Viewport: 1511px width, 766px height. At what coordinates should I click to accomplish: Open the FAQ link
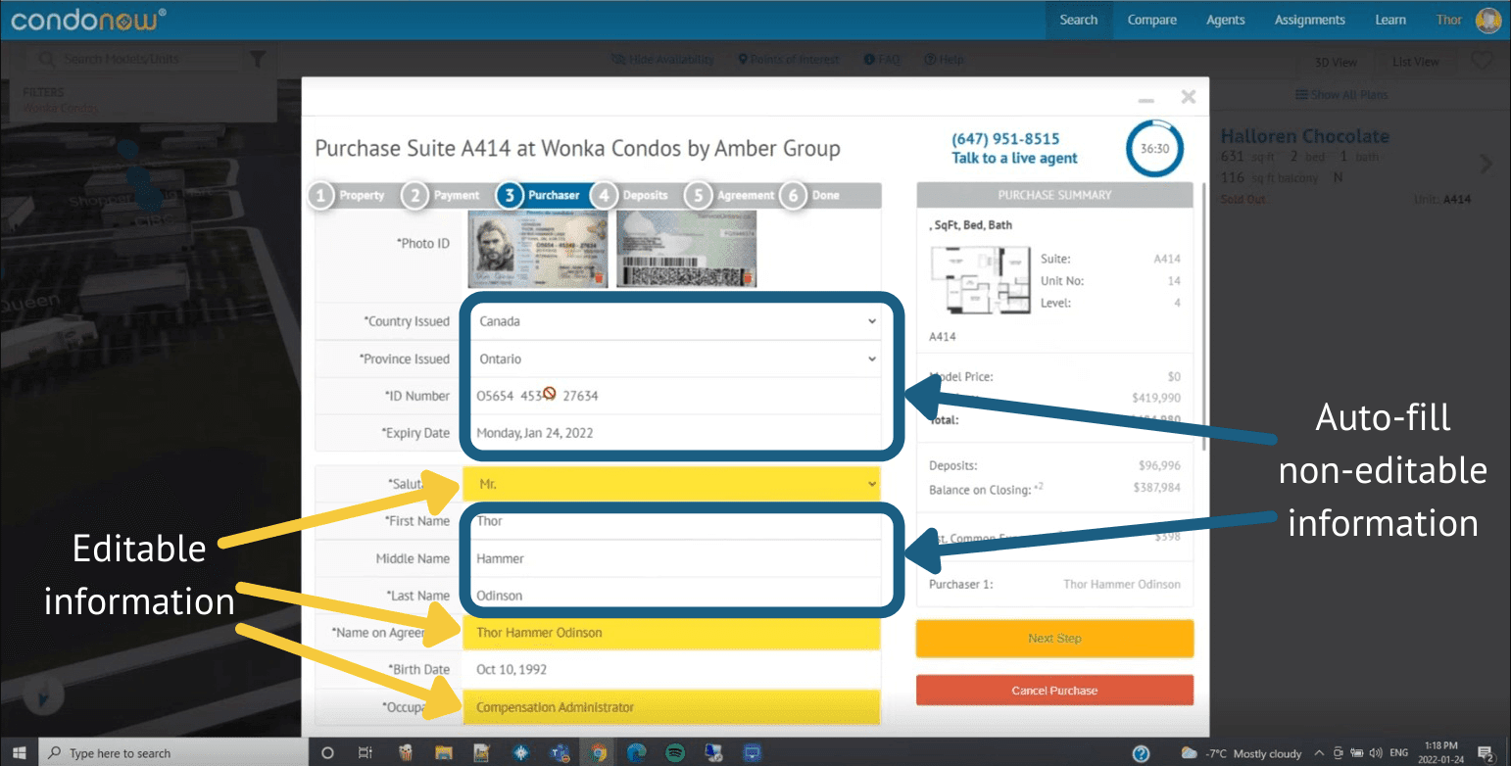click(882, 60)
